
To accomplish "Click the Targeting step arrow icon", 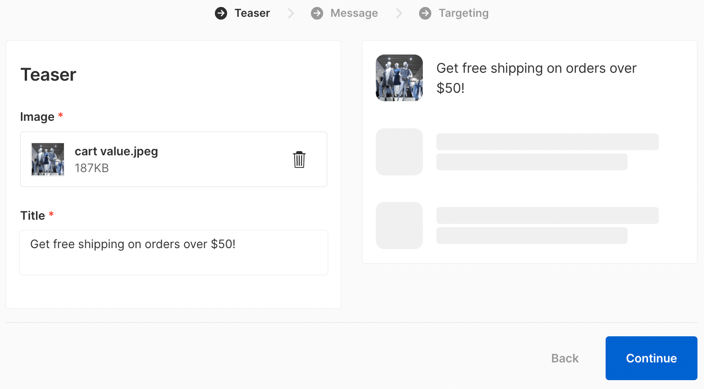I will click(x=425, y=14).
